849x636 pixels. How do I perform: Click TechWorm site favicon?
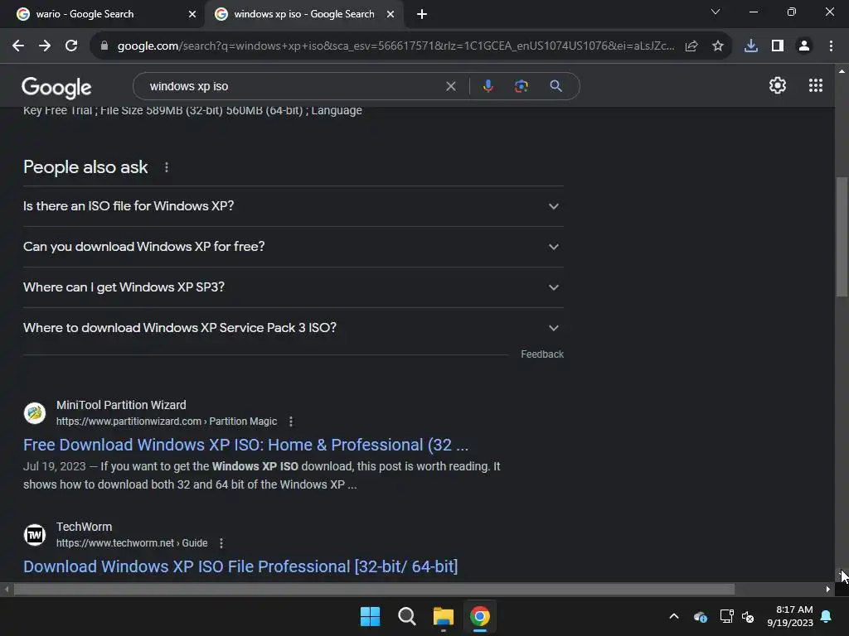(x=35, y=535)
